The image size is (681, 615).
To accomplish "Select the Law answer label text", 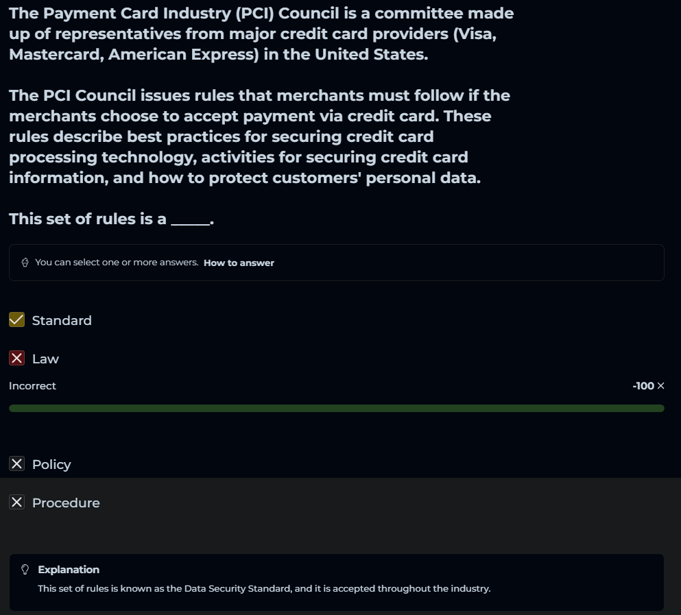I will pos(45,359).
